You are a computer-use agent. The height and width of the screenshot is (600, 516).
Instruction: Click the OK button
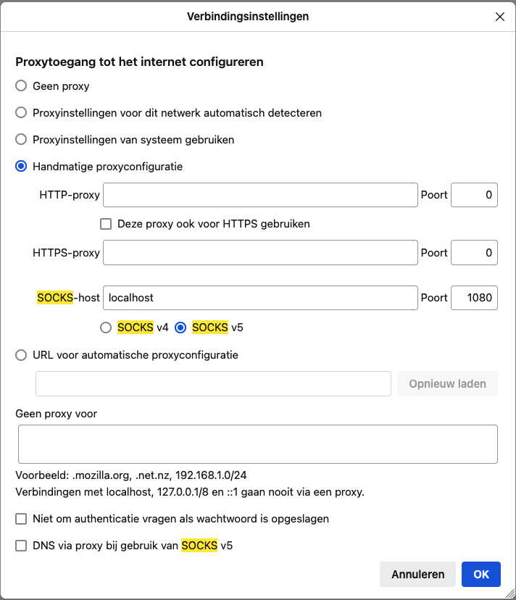480,574
